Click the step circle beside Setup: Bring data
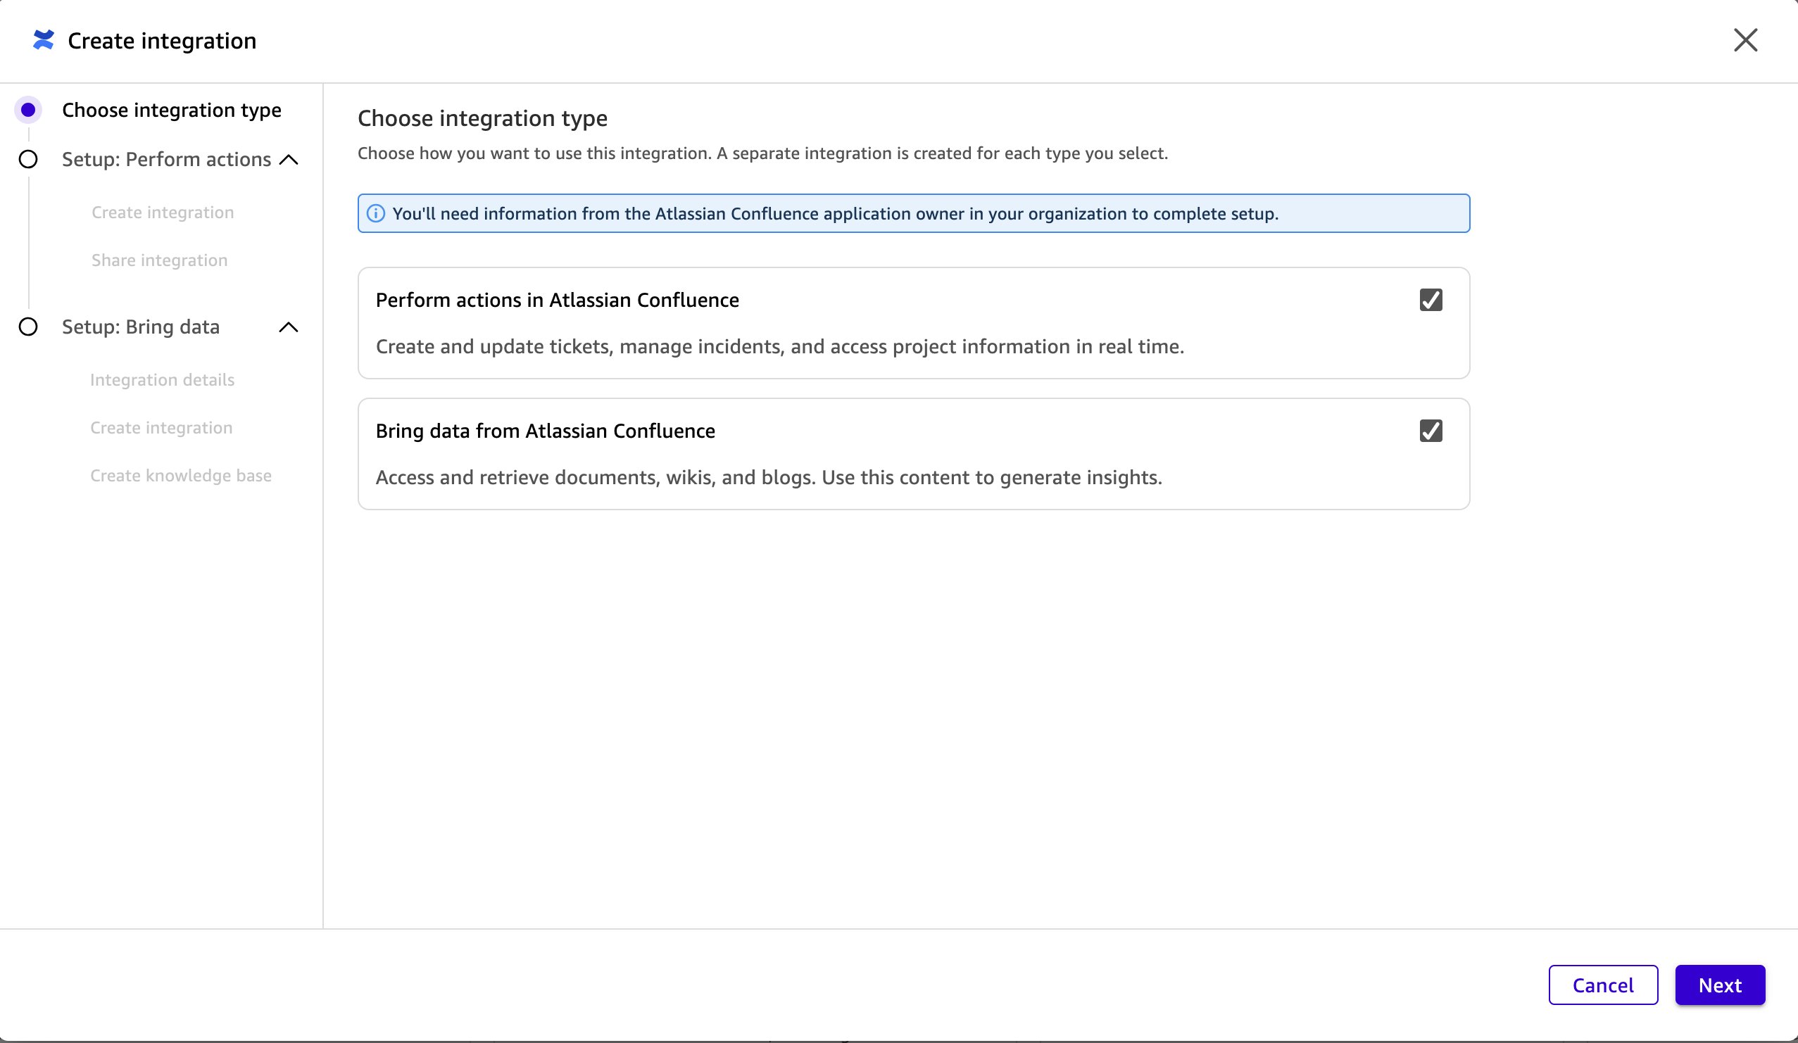Screen dimensions: 1798x1043 [29, 327]
